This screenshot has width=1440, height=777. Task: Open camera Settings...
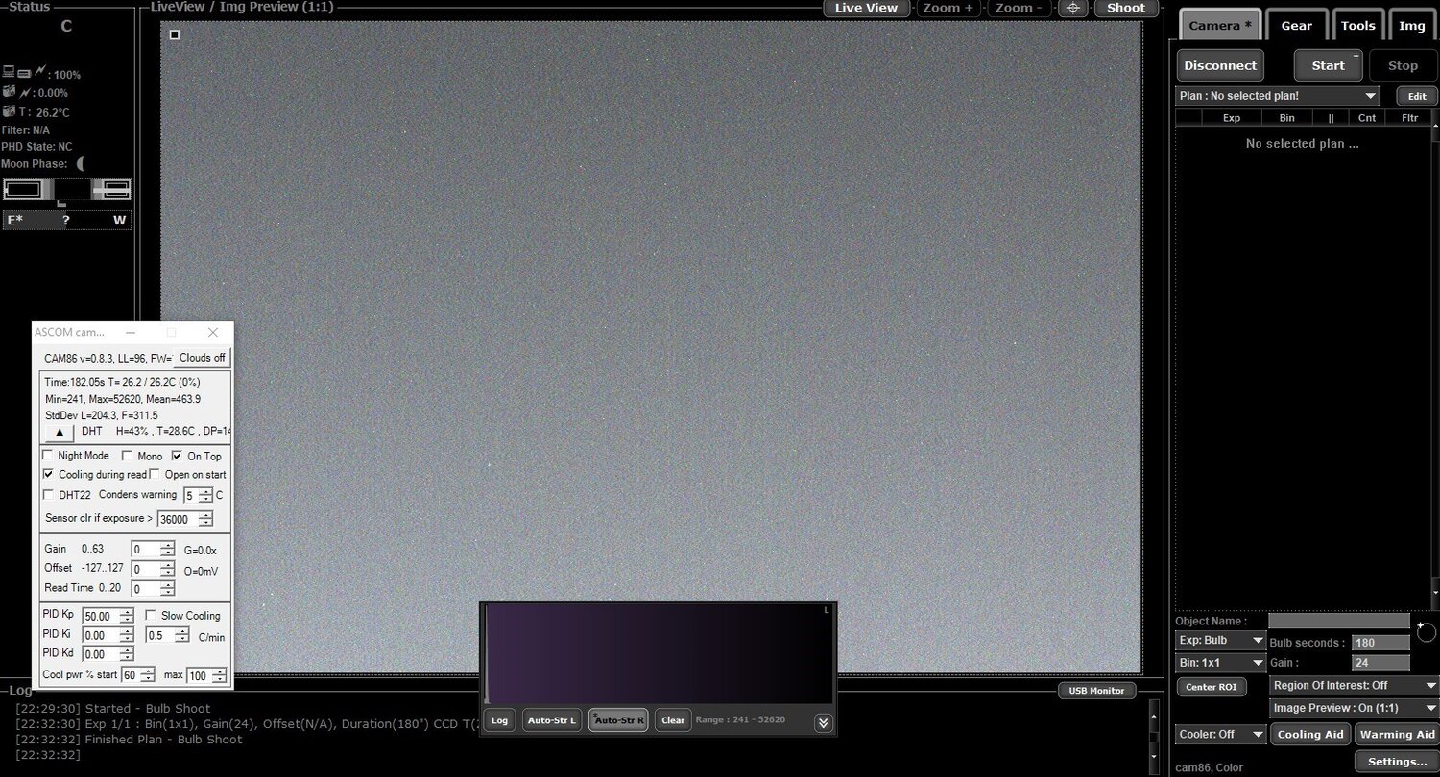click(1397, 762)
